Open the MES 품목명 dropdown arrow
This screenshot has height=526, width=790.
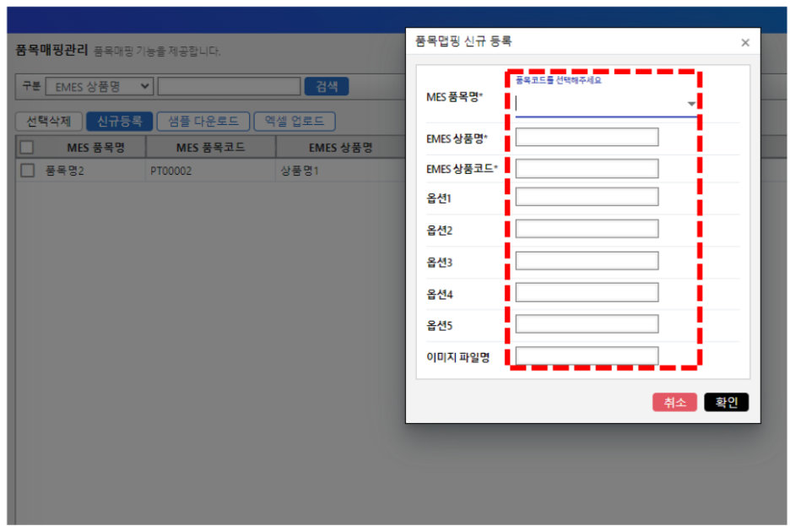tap(691, 104)
